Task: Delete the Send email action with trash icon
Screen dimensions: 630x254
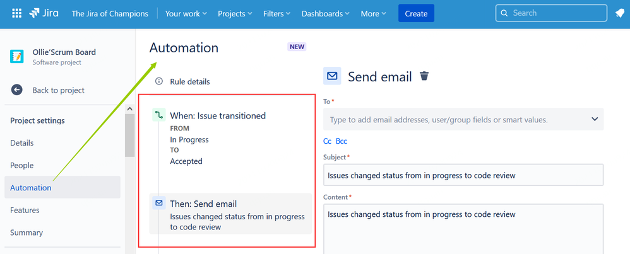Action: [x=424, y=76]
